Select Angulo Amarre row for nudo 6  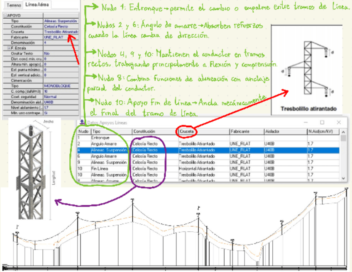[208, 156]
